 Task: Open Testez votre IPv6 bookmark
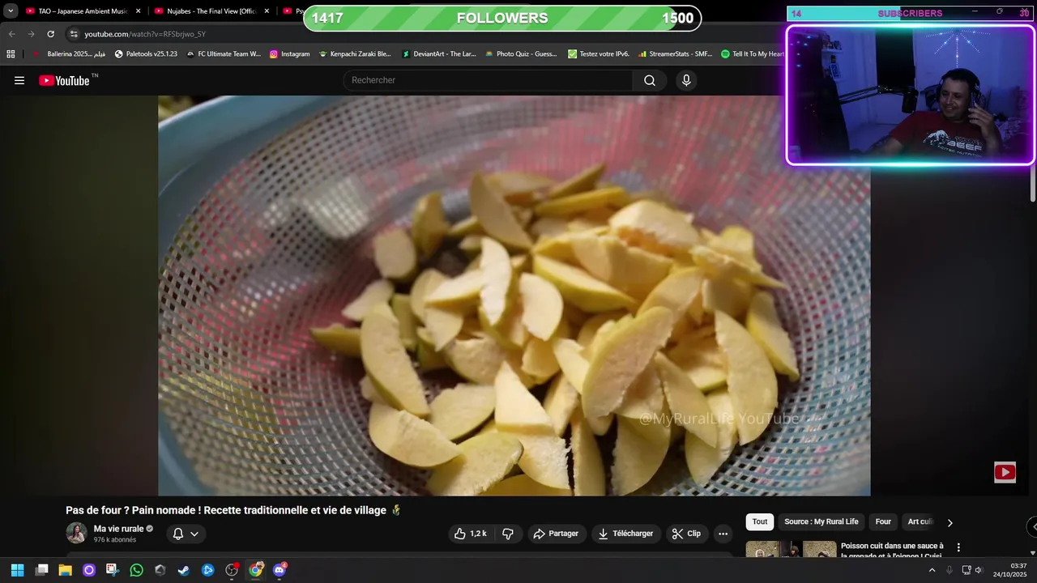pyautogui.click(x=599, y=54)
